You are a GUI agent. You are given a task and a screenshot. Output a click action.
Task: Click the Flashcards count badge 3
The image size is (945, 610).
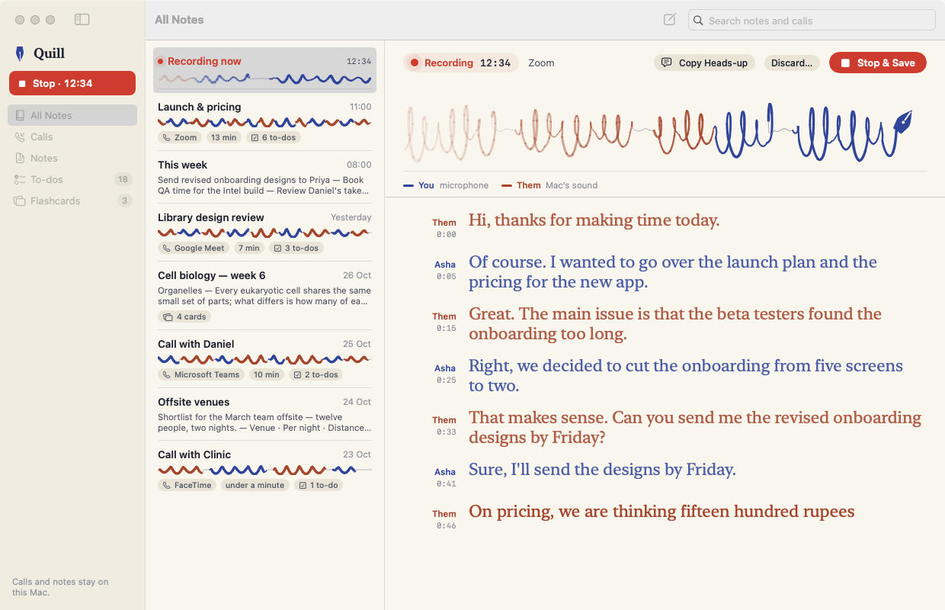(124, 201)
